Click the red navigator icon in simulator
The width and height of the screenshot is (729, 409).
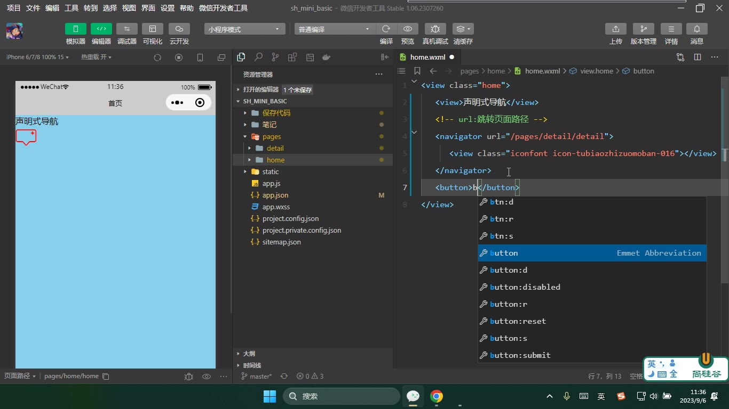[x=26, y=137]
